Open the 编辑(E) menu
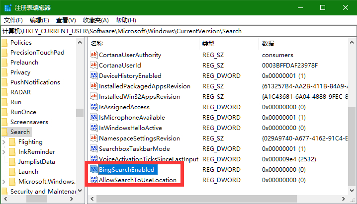The image size is (357, 204). (39, 20)
